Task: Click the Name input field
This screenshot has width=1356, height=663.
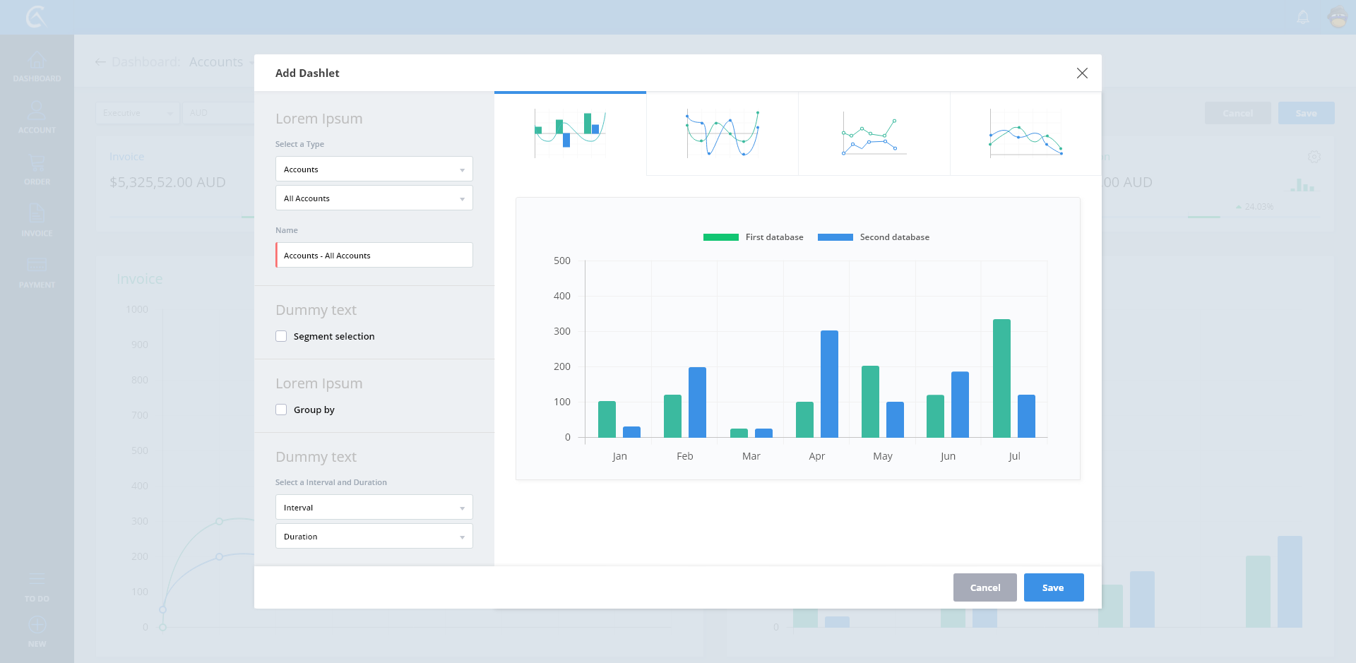Action: point(374,256)
